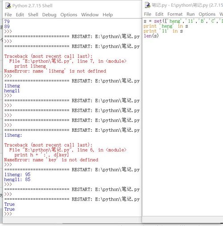Open the editor window's File menu

coord(148,14)
